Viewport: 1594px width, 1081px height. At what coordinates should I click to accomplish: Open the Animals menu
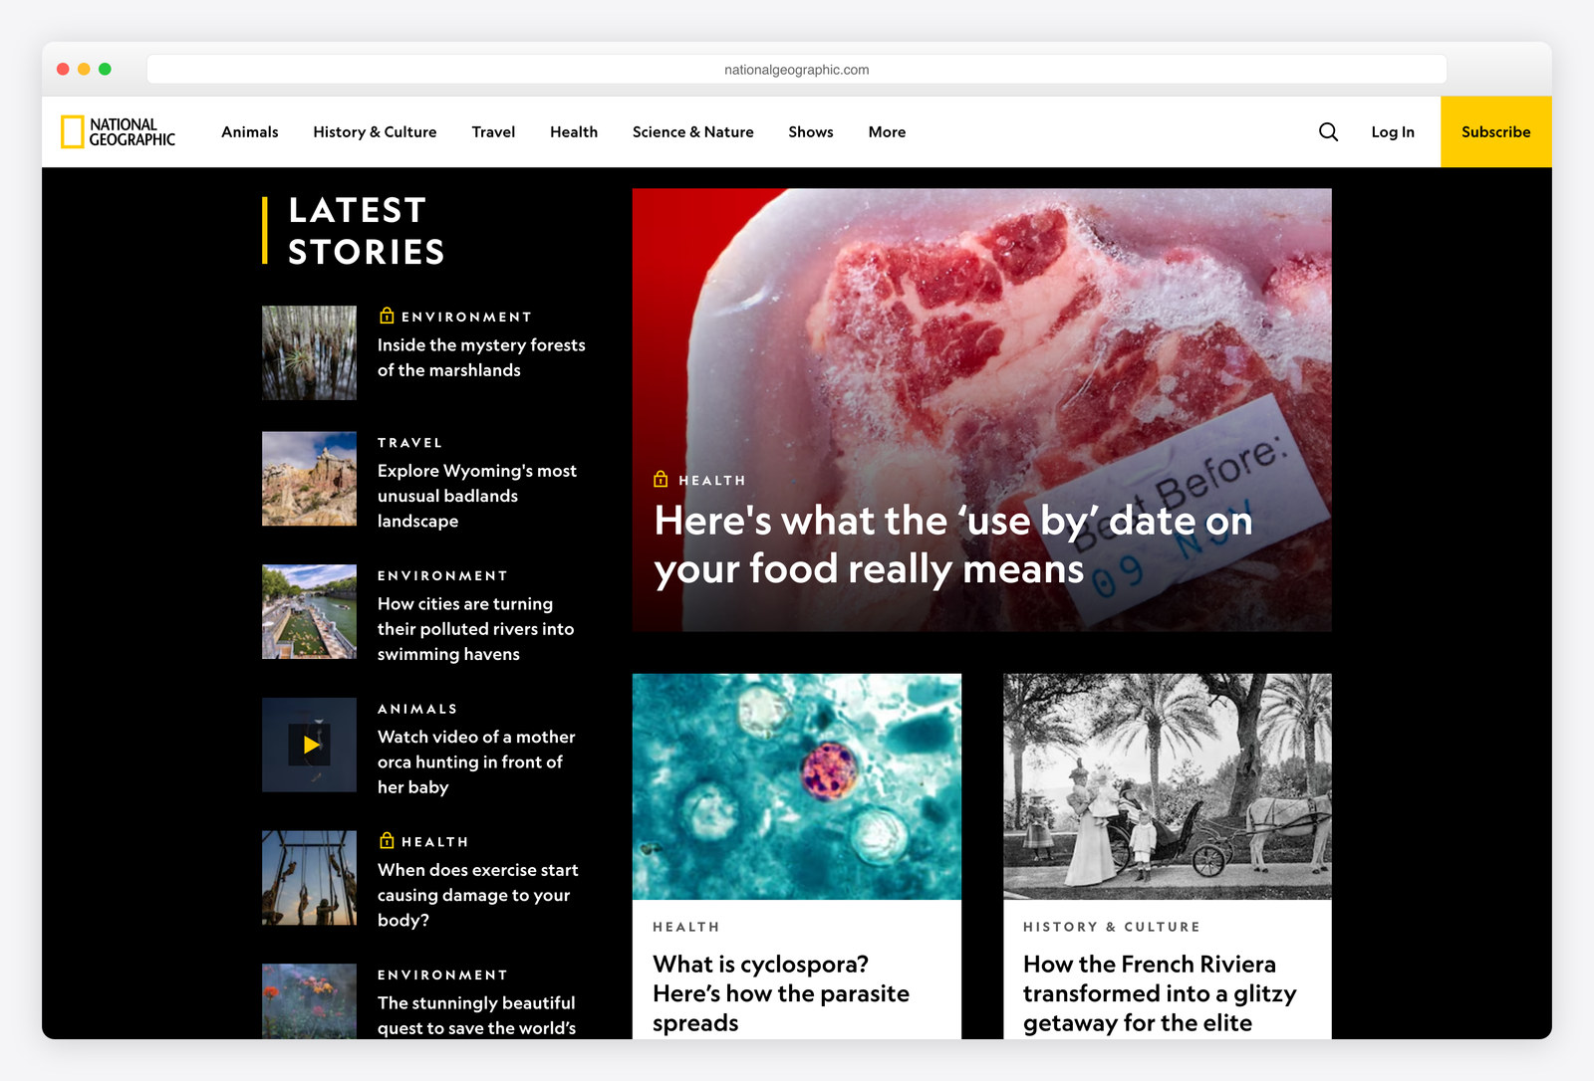click(250, 131)
